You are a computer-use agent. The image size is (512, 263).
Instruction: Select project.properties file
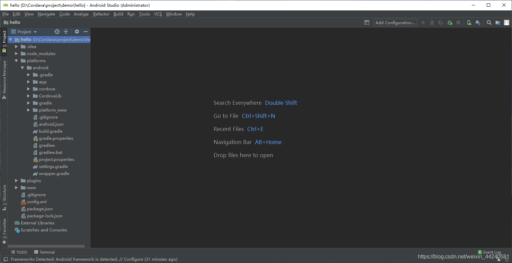click(x=53, y=159)
